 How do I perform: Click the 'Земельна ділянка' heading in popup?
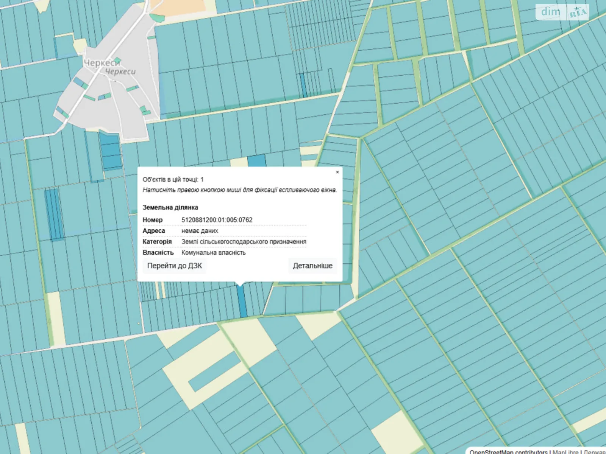point(170,207)
